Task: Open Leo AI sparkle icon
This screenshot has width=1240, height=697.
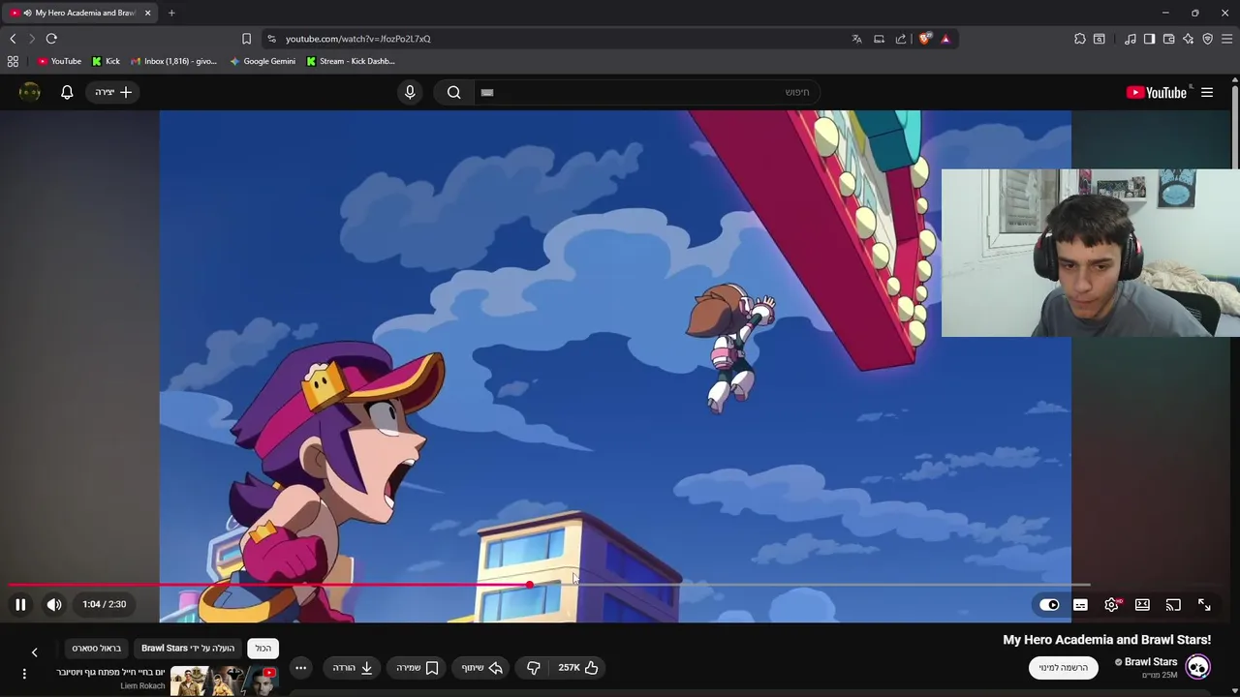Action: coord(1188,39)
